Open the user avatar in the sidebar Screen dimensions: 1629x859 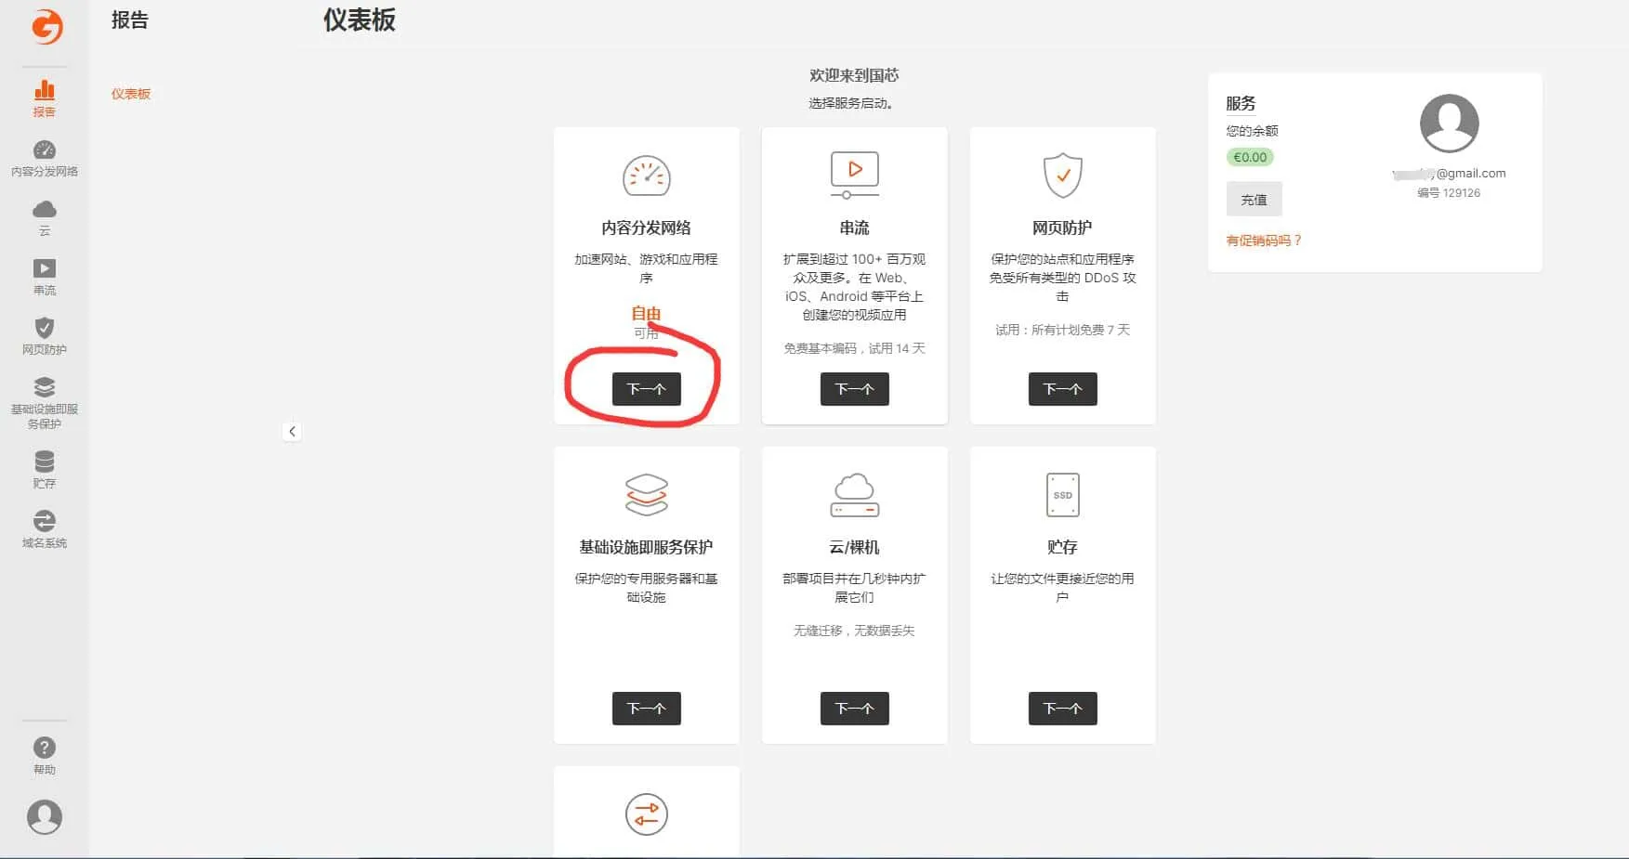(45, 816)
